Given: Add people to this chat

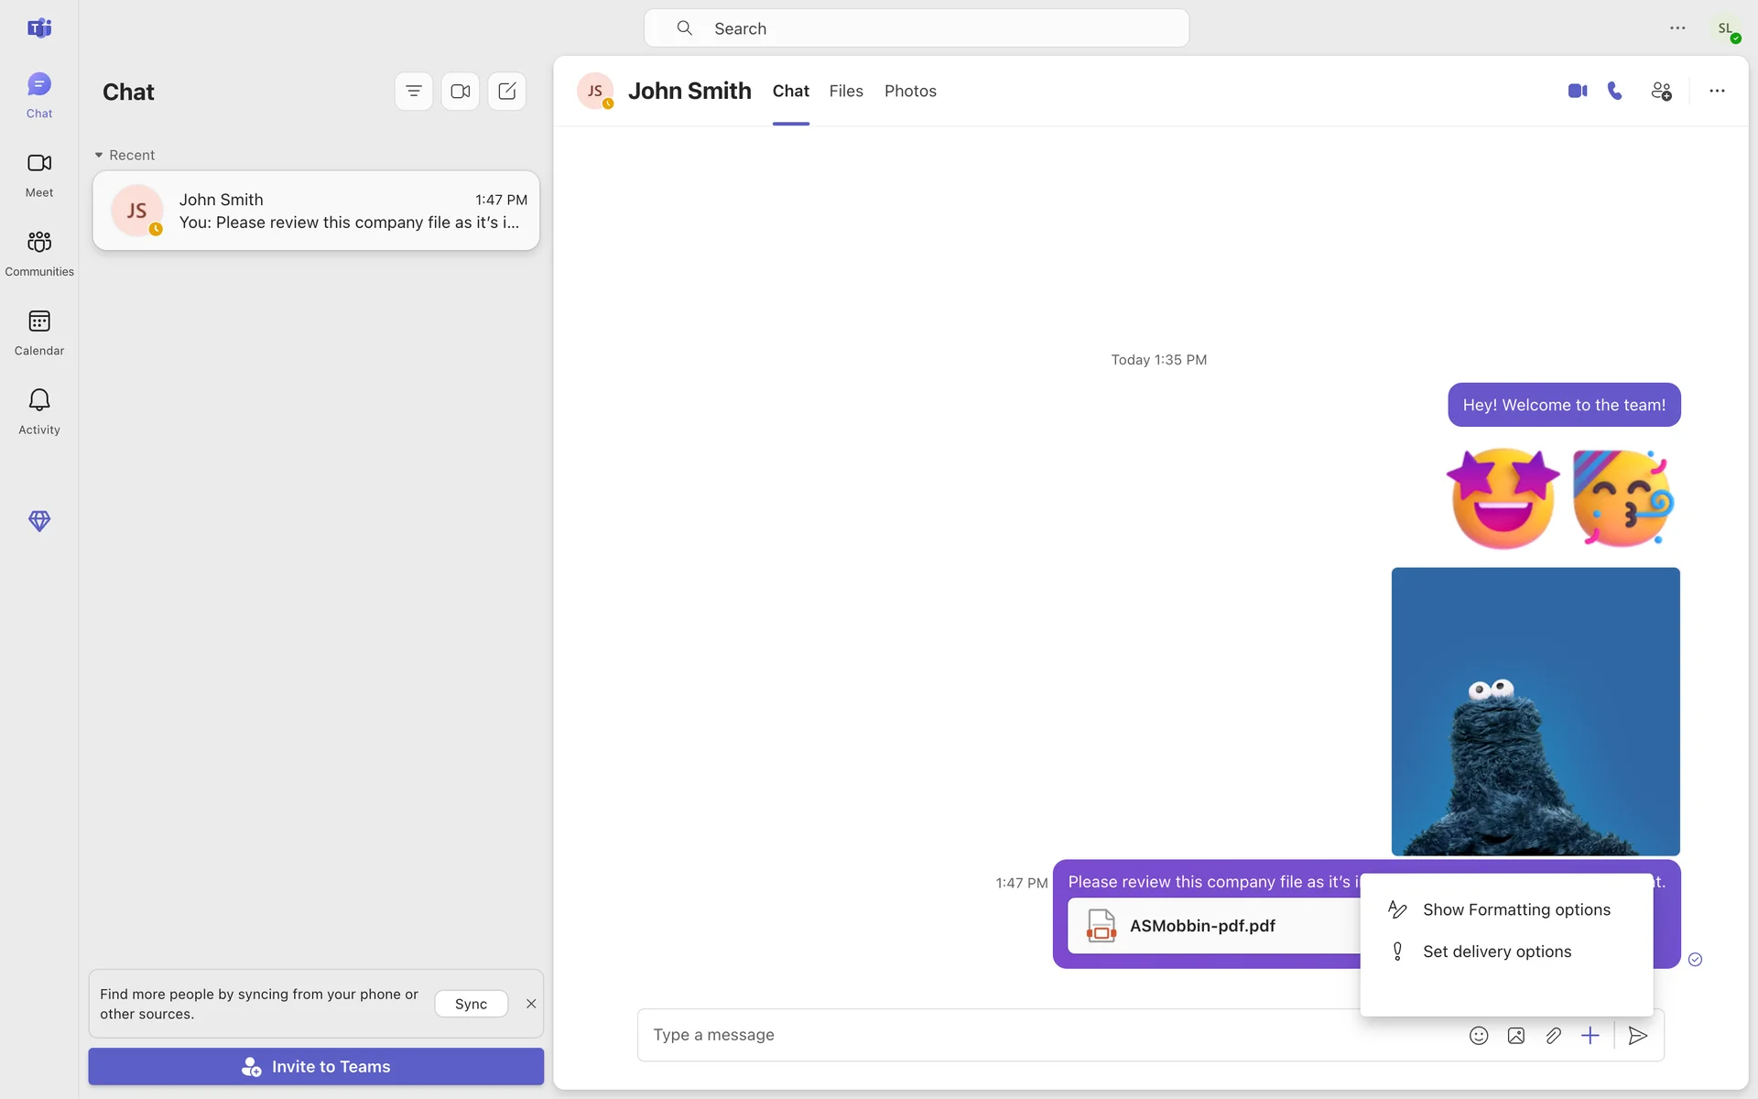Looking at the screenshot, I should (x=1661, y=91).
